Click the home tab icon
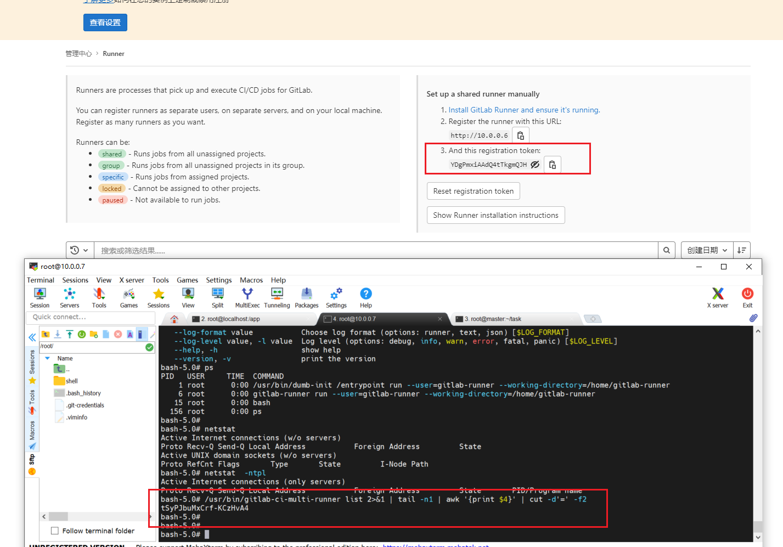The width and height of the screenshot is (783, 547). click(x=174, y=319)
